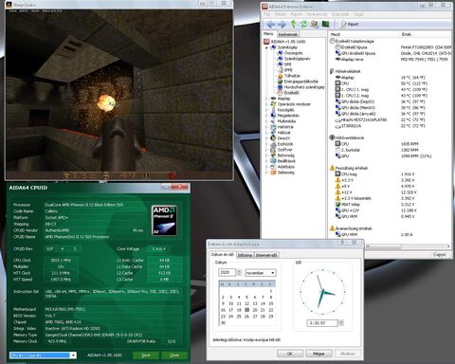The height and width of the screenshot is (364, 455).
Task: Open the Szoftver tree item
Action: [x=284, y=150]
